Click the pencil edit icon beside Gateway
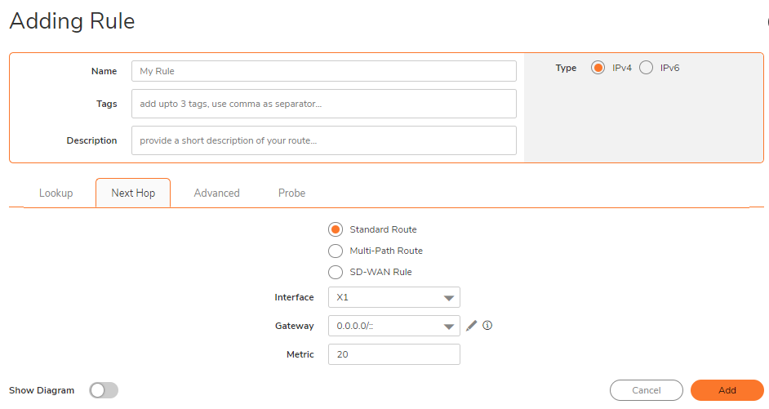The width and height of the screenshot is (769, 409). point(471,326)
